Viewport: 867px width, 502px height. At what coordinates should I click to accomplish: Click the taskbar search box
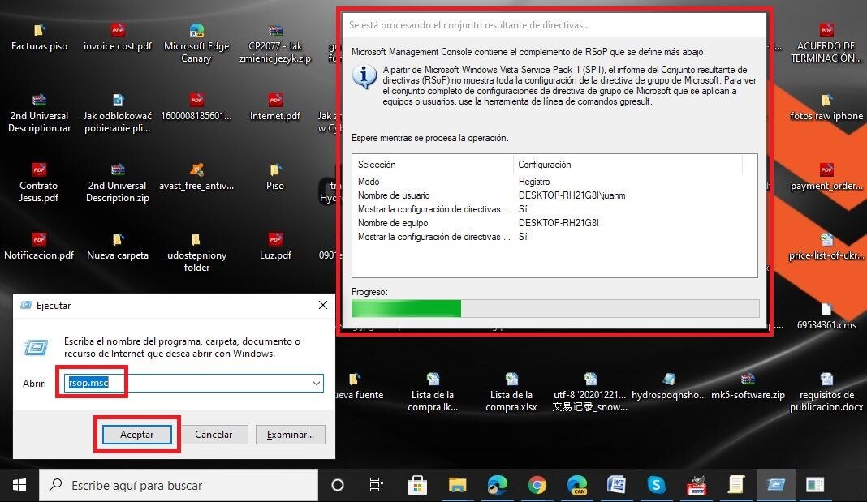[179, 486]
